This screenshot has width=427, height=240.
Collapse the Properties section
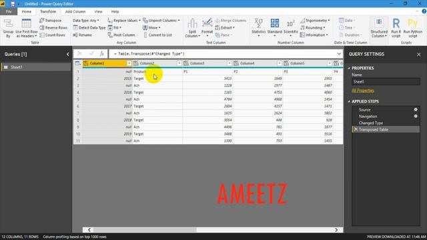coord(349,68)
